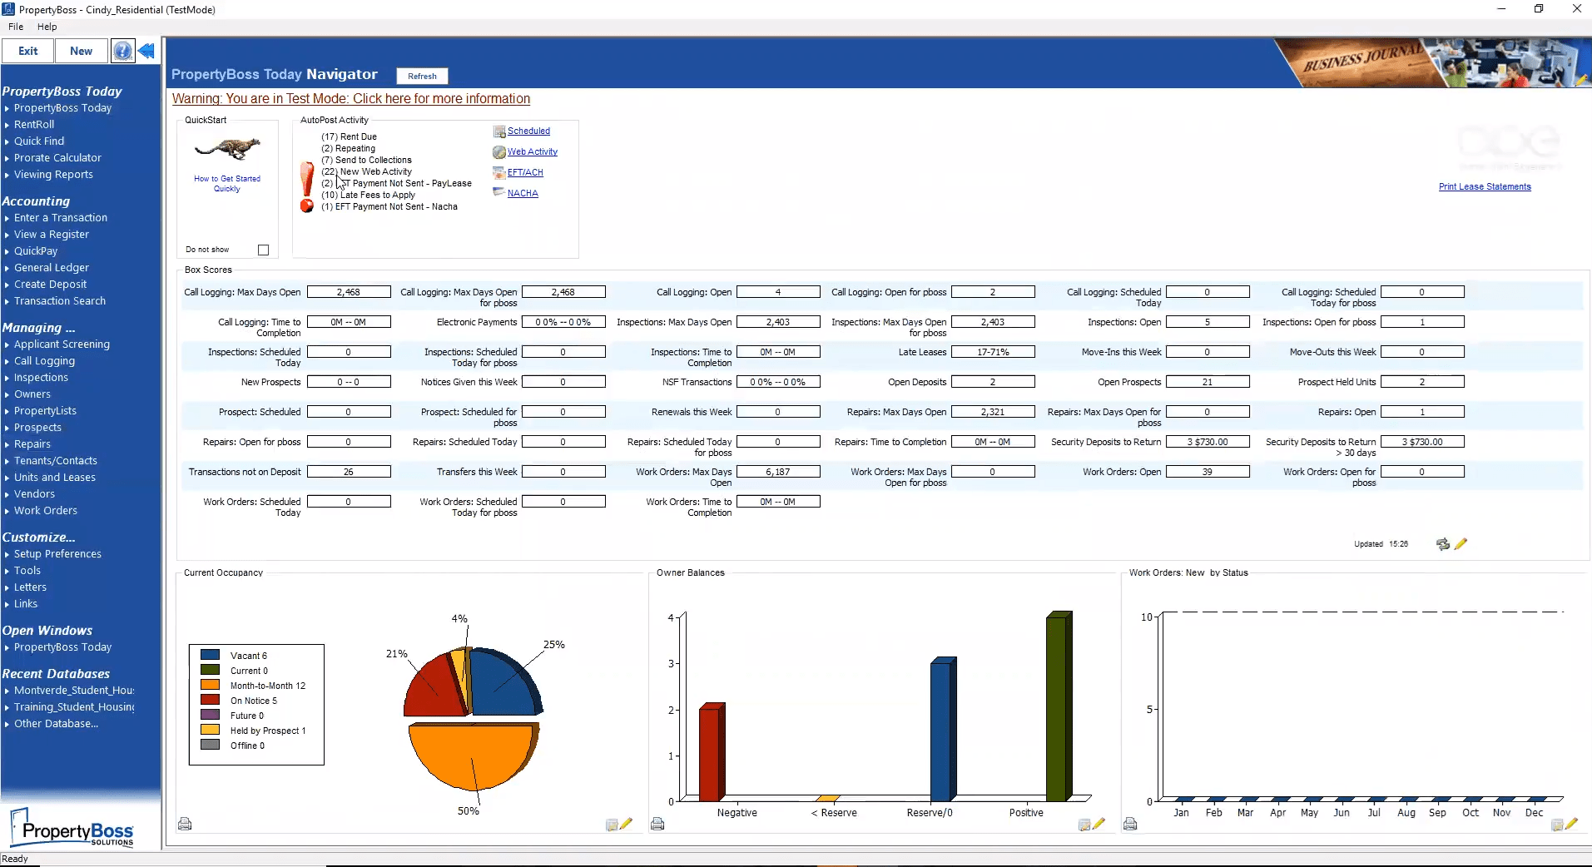Click the On Notice 5 red swatch
The width and height of the screenshot is (1592, 867).
pyautogui.click(x=210, y=700)
